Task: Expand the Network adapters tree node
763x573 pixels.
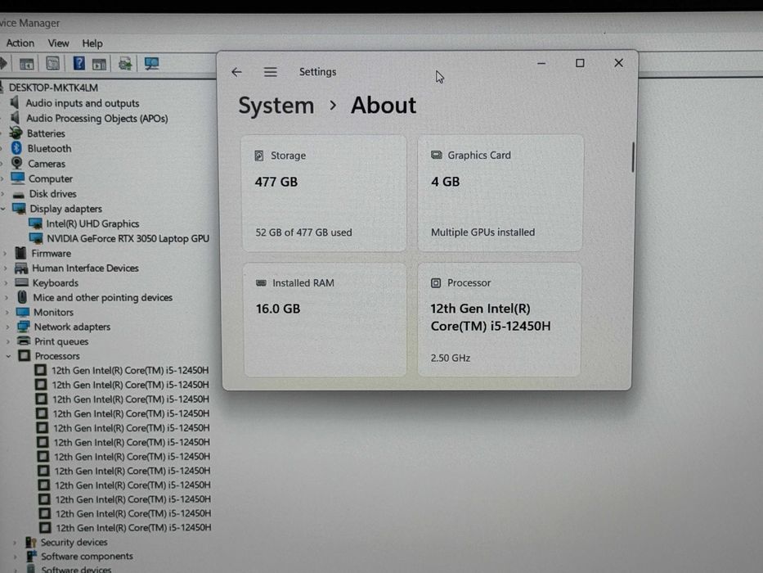Action: (7, 327)
